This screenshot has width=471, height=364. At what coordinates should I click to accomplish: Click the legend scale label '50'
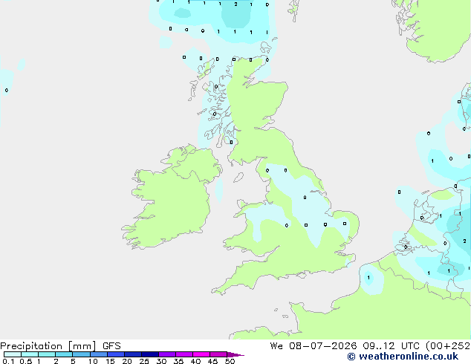tap(230, 361)
